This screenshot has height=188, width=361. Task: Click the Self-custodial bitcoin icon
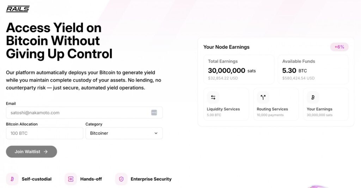pyautogui.click(x=12, y=179)
